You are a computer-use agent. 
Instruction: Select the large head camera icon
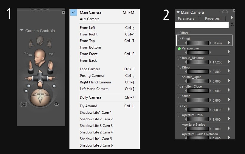[40, 57]
